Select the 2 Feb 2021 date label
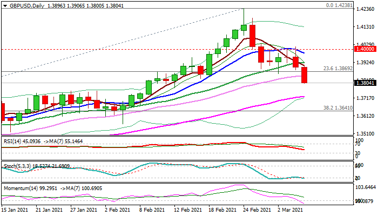This screenshot has width=378, height=216. click(x=116, y=210)
